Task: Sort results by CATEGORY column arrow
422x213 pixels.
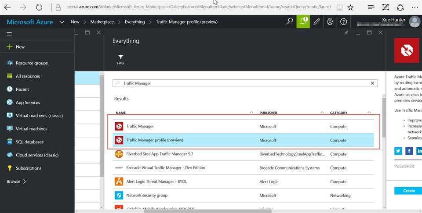Action: pos(369,112)
